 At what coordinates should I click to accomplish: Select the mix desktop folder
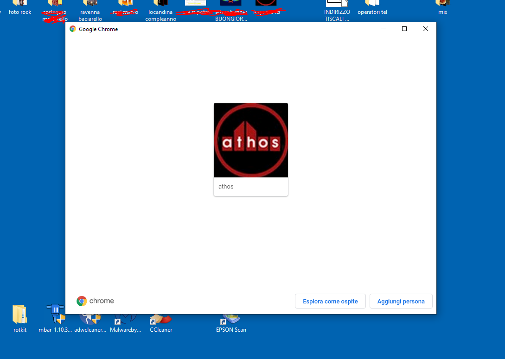point(442,8)
